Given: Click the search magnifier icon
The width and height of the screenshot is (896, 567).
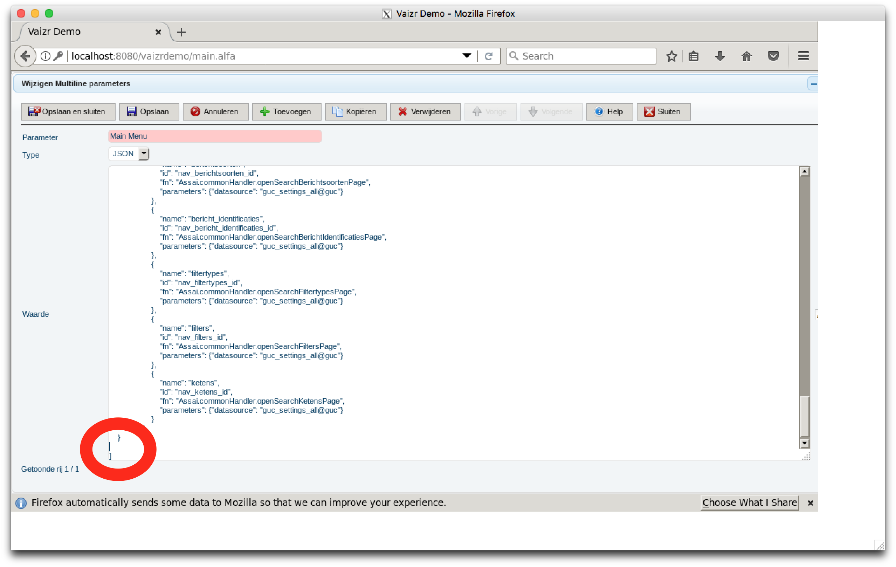Looking at the screenshot, I should [x=514, y=56].
